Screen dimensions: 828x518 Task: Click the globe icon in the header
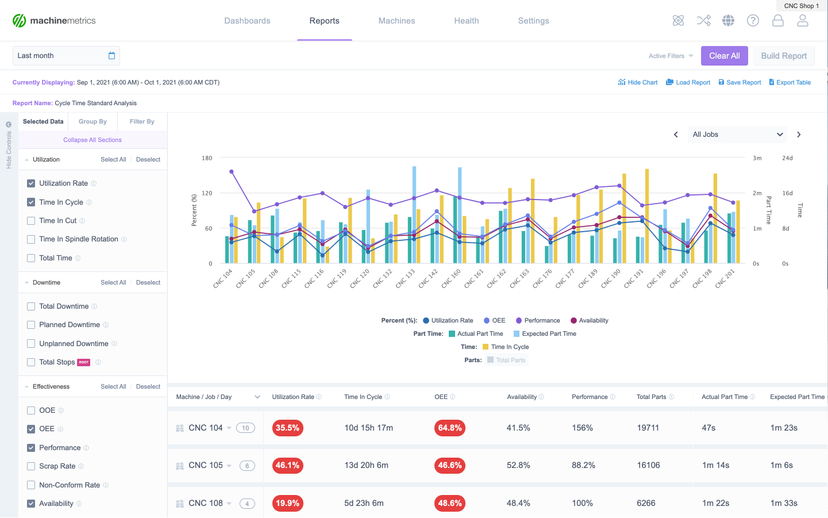(728, 20)
